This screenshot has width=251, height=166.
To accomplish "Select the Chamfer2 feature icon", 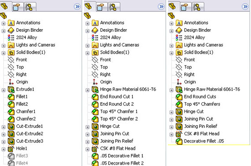I will coord(11,119).
